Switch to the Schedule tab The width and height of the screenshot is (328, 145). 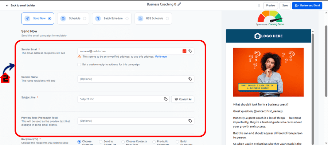[73, 18]
